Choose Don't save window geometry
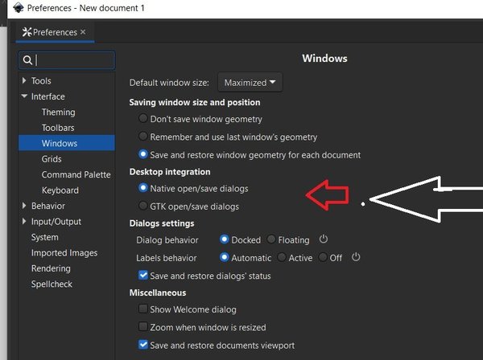The image size is (483, 360). (x=143, y=118)
